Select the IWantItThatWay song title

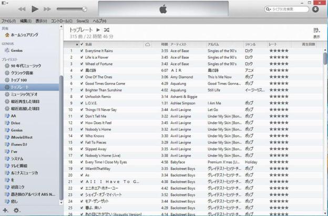(97, 169)
